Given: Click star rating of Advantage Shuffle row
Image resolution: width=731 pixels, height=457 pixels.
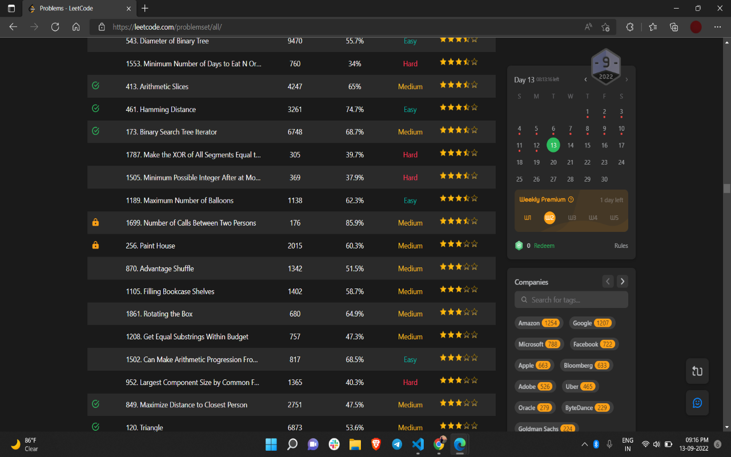Looking at the screenshot, I should 458,267.
